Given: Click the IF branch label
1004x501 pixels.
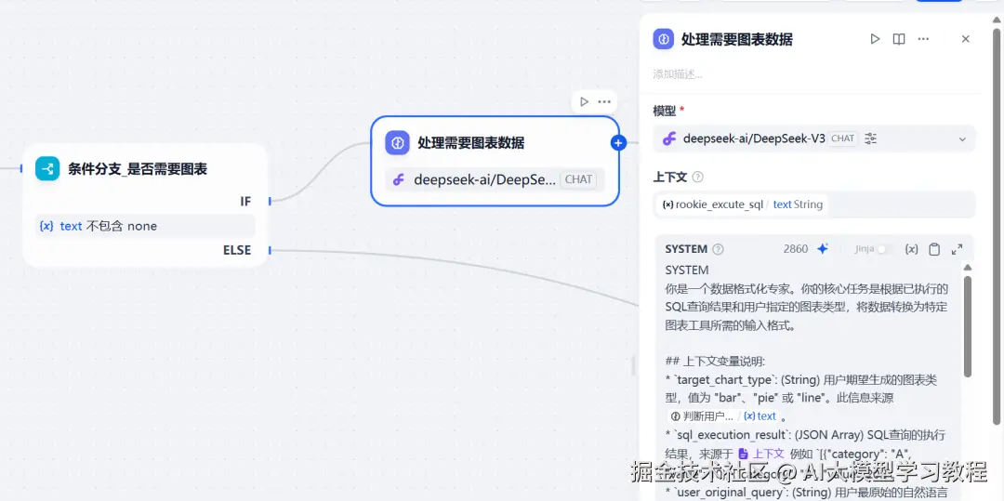Looking at the screenshot, I should pyautogui.click(x=245, y=201).
